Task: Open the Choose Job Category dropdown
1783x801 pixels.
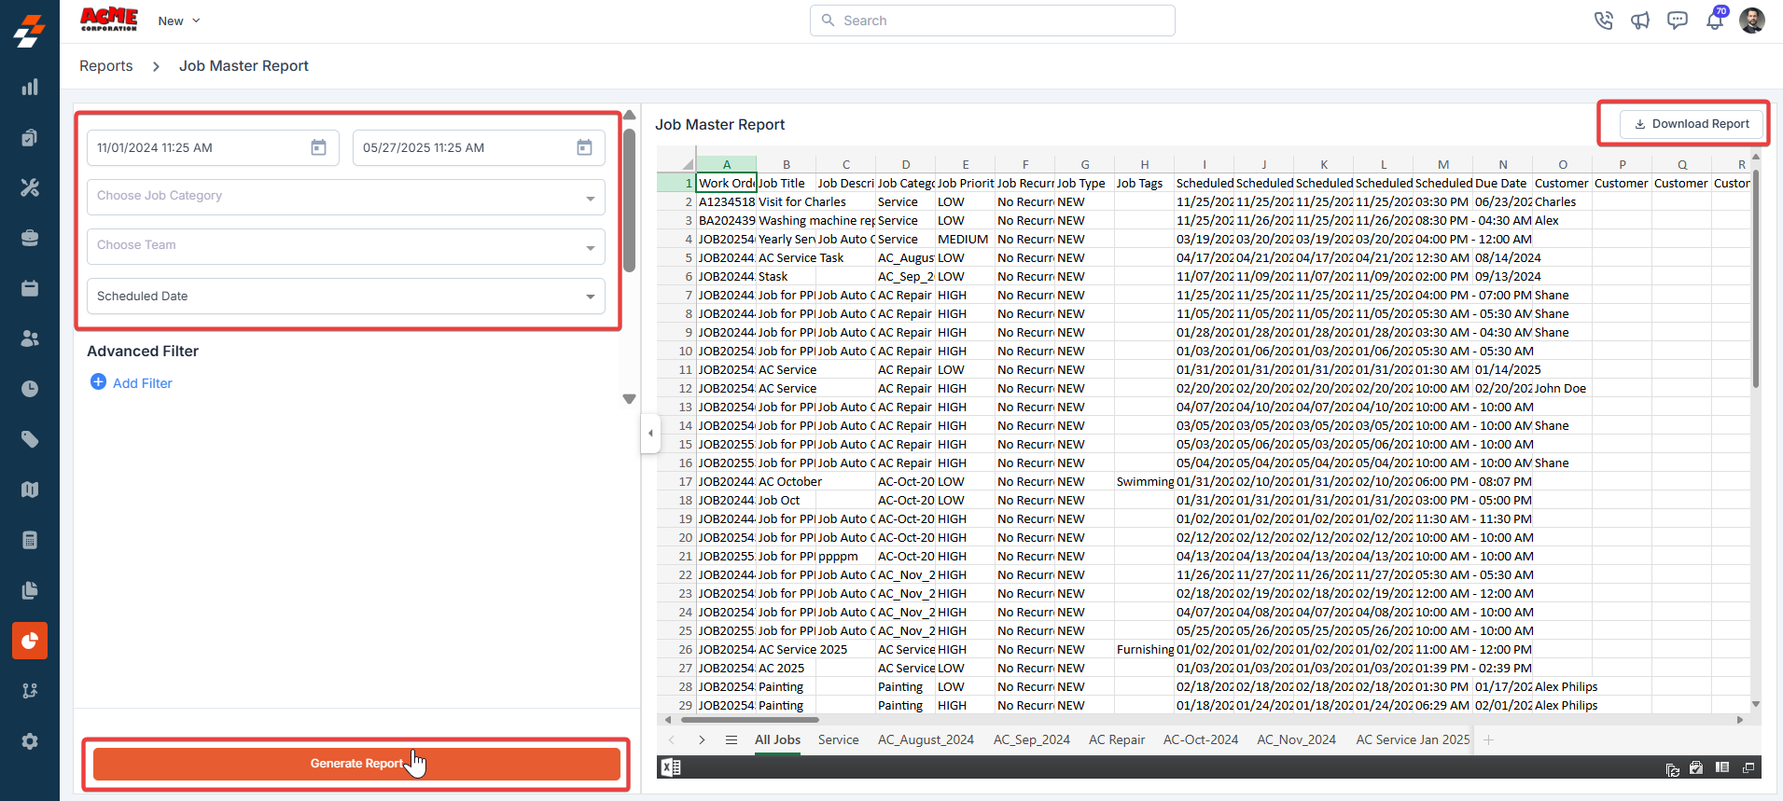Action: 346,197
